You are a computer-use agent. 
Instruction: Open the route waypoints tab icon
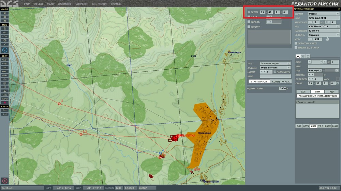click(x=298, y=56)
